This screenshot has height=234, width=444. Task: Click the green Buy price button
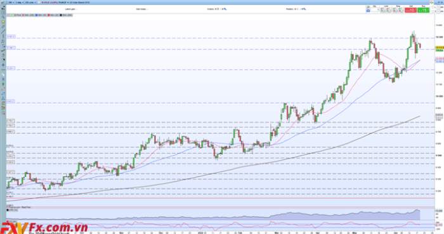pyautogui.click(x=424, y=10)
